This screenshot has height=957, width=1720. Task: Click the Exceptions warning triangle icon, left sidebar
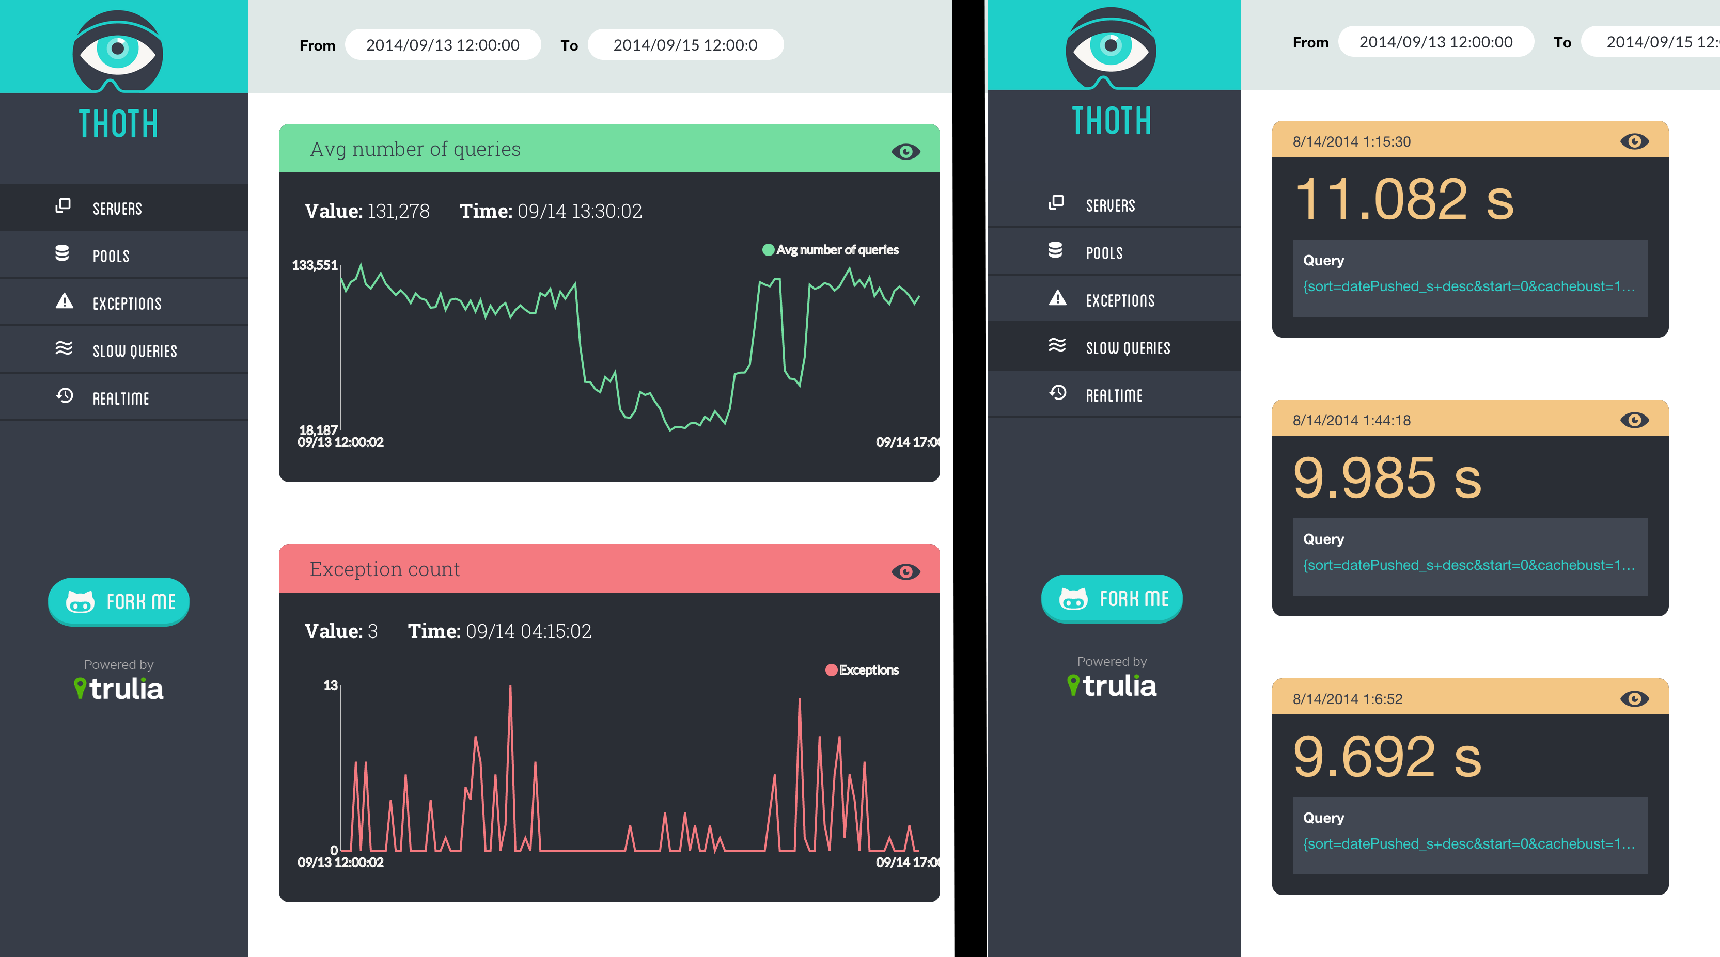64,301
